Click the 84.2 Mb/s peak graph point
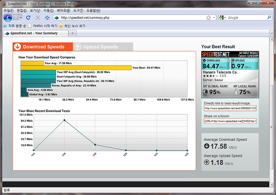Image resolution: width=276 pixels, height=195 pixels. [x=64, y=120]
